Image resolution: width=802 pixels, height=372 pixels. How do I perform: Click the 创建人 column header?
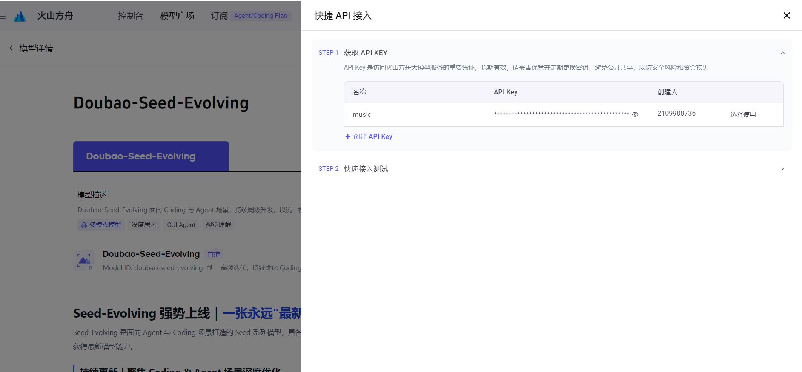tap(667, 92)
